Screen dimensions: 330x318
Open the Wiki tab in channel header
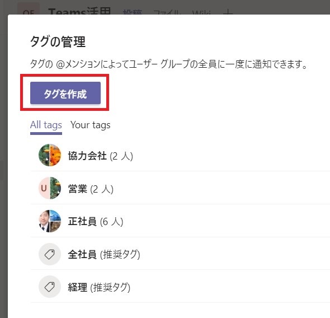(x=201, y=12)
